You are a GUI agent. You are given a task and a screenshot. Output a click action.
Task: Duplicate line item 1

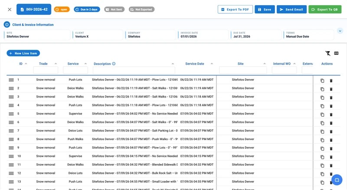322,81
